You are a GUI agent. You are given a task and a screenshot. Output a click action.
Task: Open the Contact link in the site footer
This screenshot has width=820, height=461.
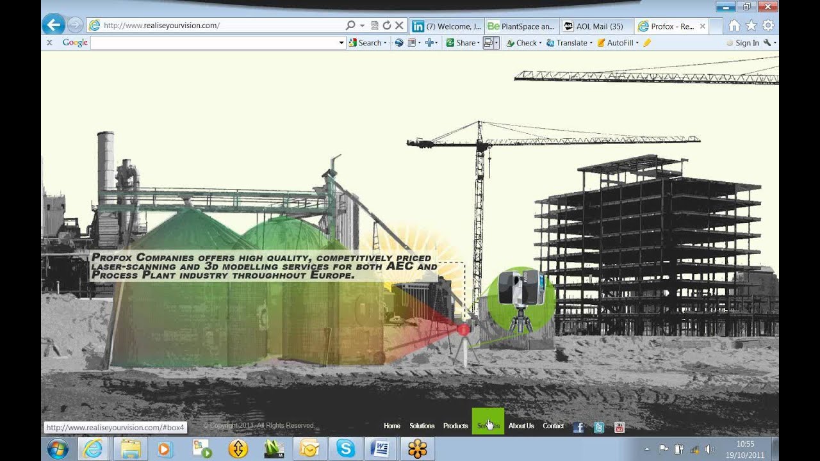tap(553, 426)
